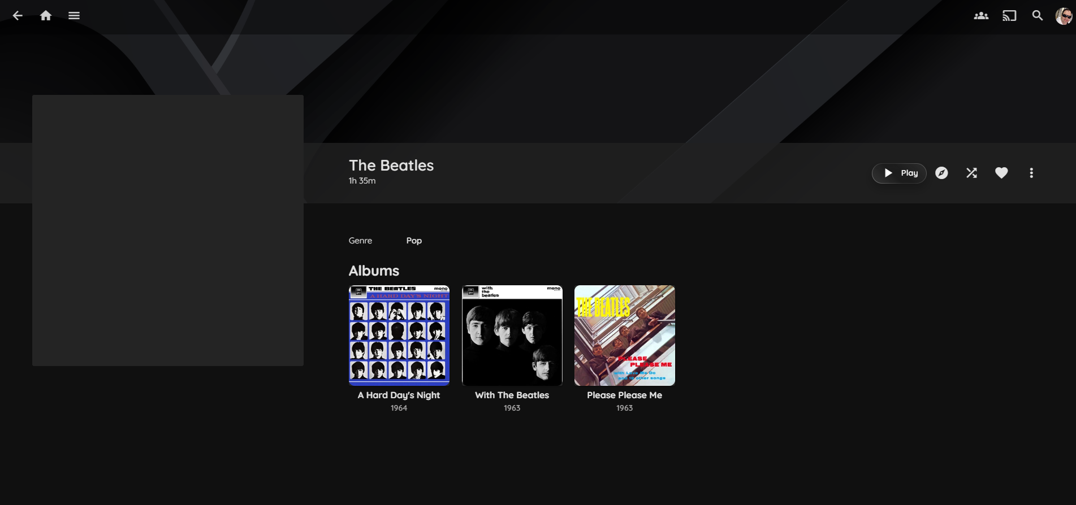Go back using the arrow icon

click(18, 16)
